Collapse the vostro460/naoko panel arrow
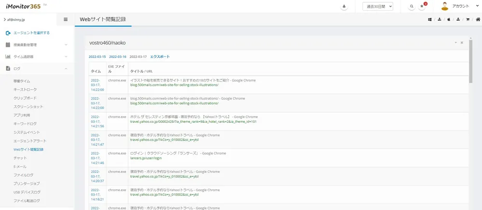Viewport: 482px width, 210px height. (456, 43)
